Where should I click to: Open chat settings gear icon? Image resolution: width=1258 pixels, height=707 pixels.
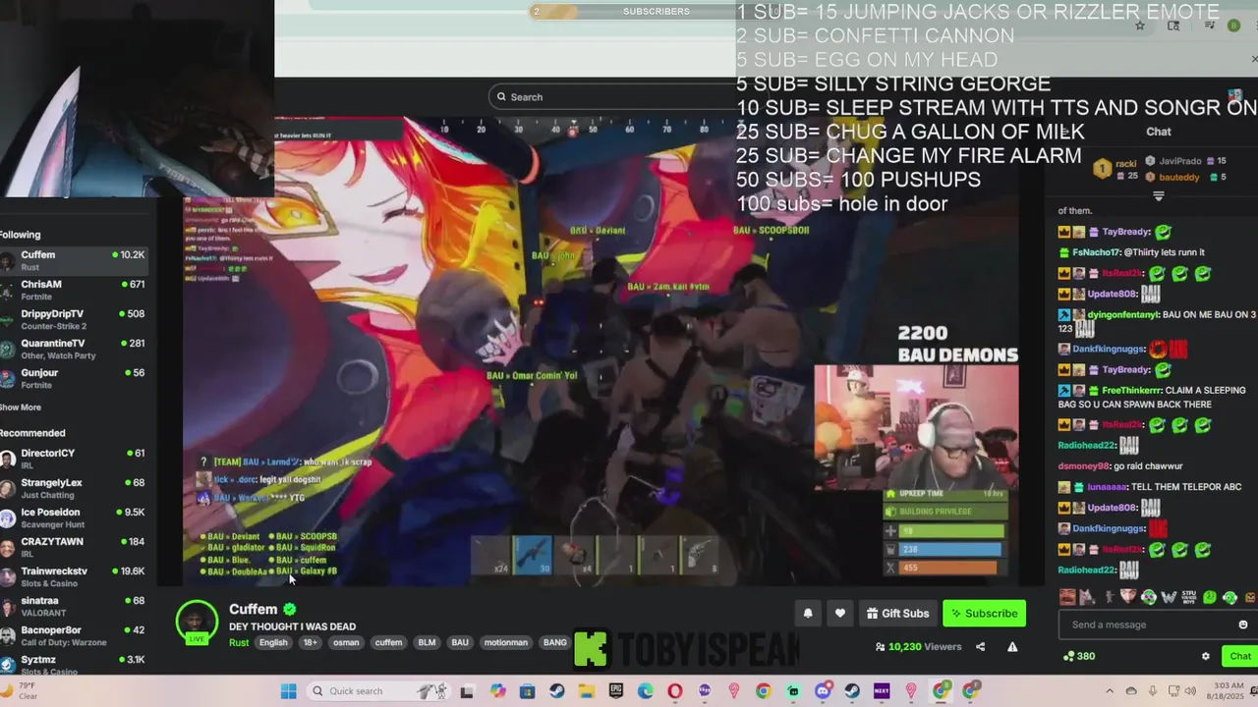tap(1206, 656)
